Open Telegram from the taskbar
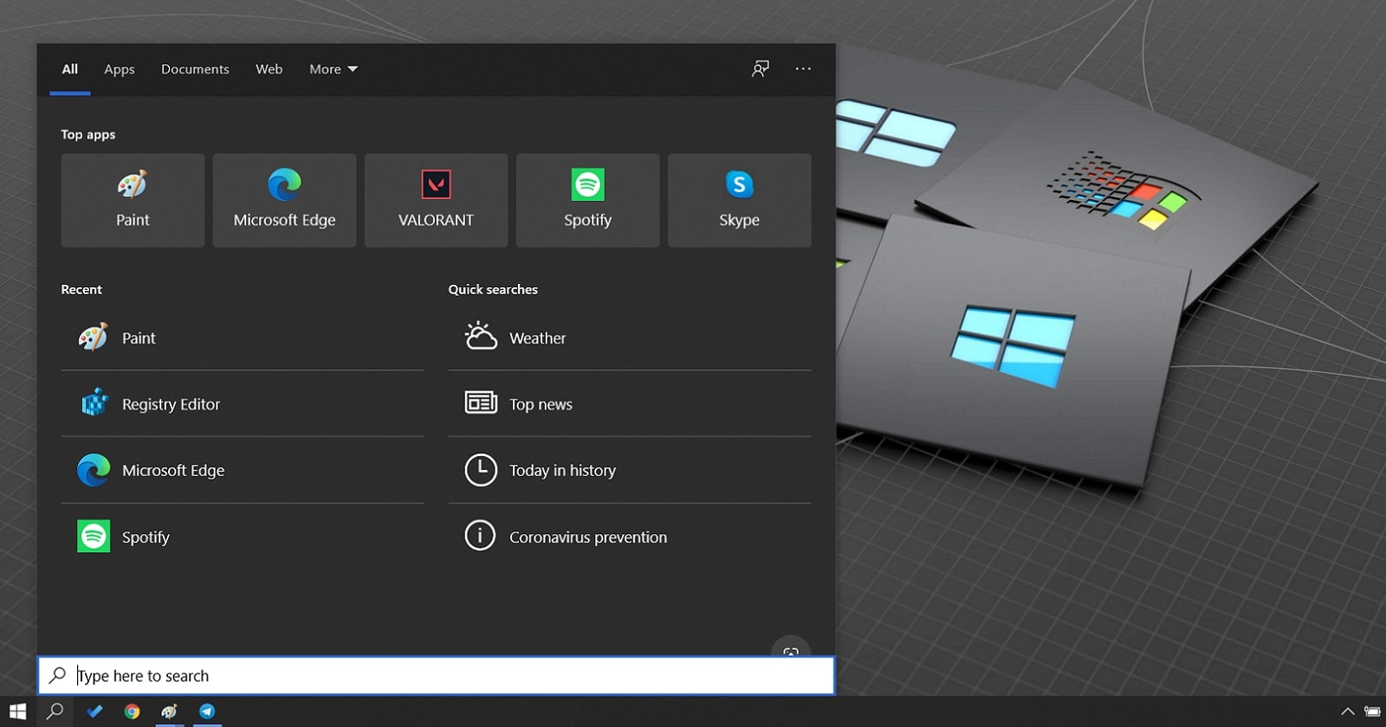 click(207, 711)
